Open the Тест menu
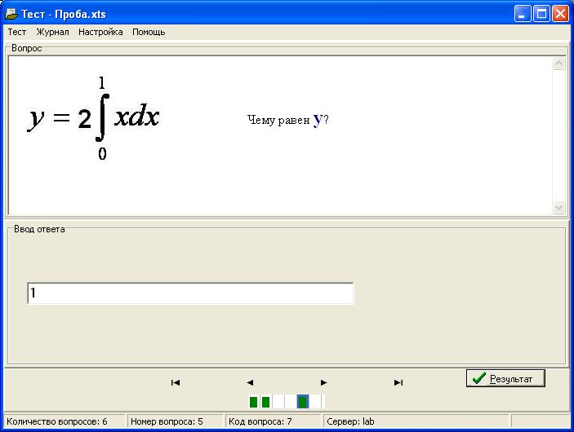This screenshot has height=432, width=574. click(x=17, y=32)
